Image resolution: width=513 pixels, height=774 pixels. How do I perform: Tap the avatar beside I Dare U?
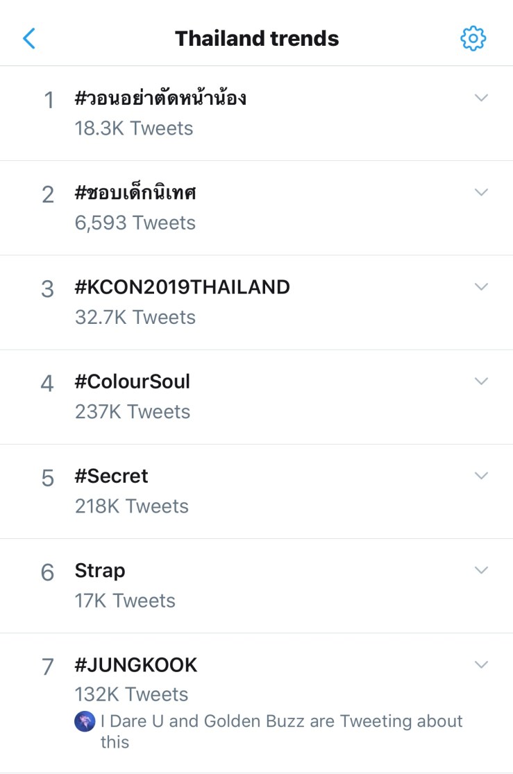coord(85,721)
